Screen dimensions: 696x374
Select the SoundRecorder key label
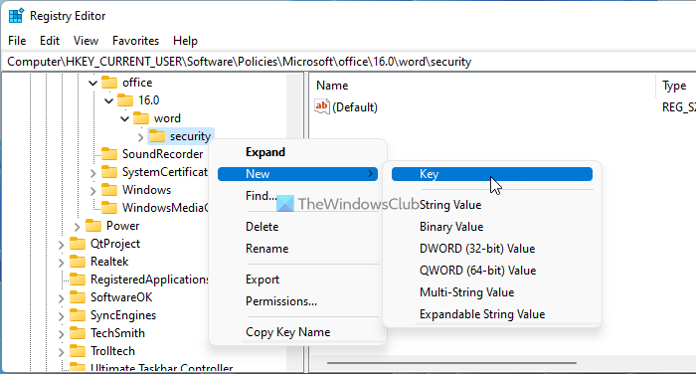(x=162, y=154)
